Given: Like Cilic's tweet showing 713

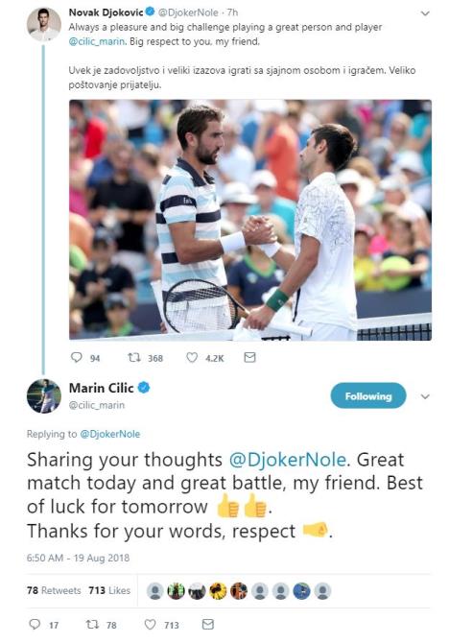Looking at the screenshot, I should (x=150, y=624).
